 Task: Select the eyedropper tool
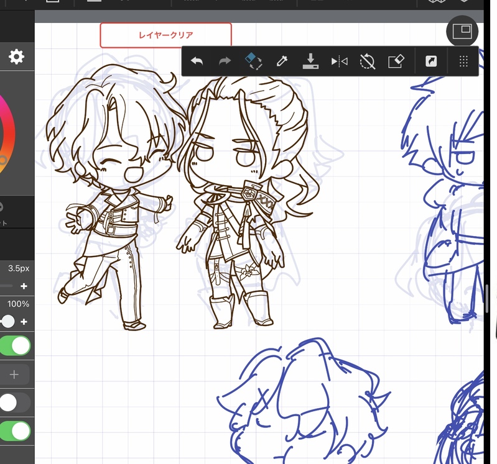point(282,61)
